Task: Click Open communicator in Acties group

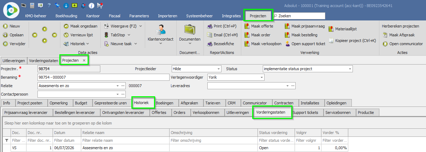Action: [403, 44]
